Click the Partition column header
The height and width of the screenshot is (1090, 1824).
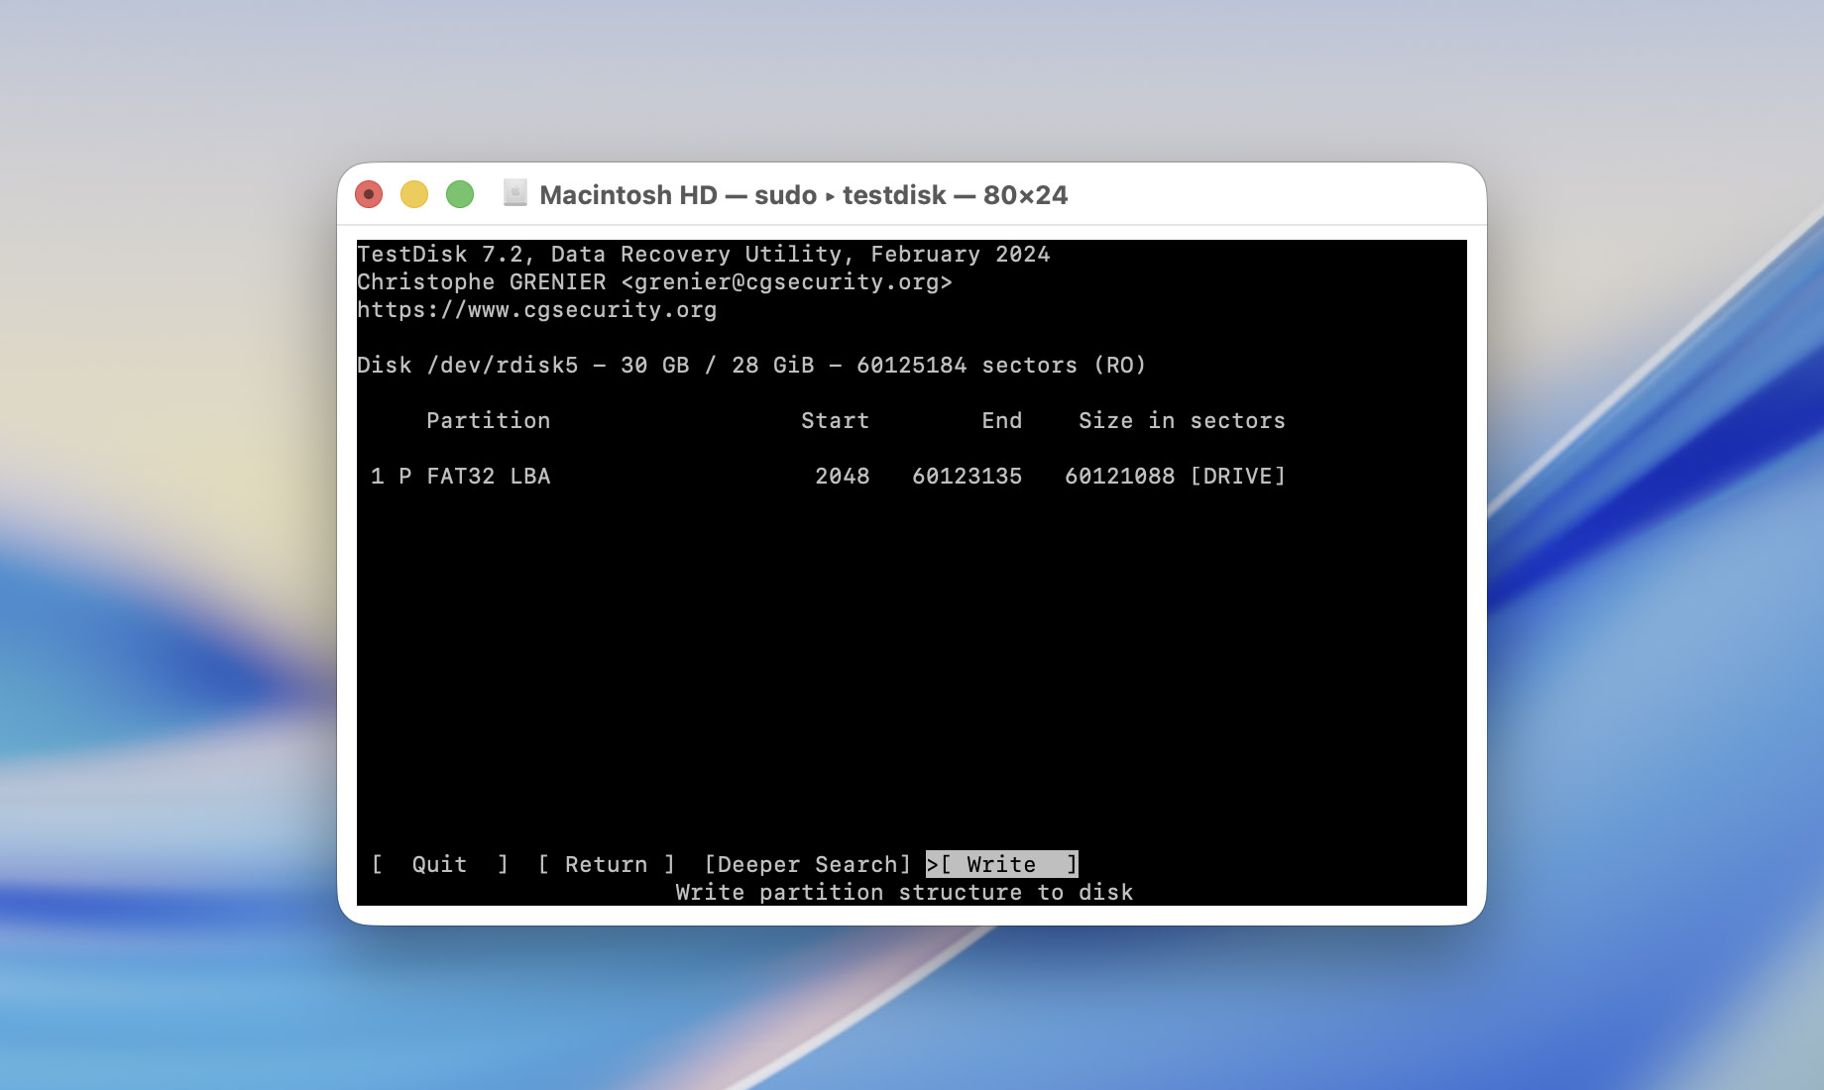pos(488,421)
